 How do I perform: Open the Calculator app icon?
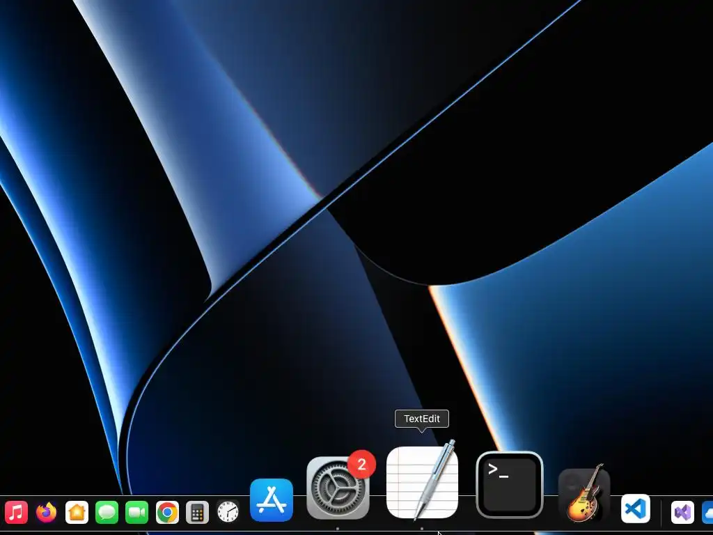tap(197, 512)
